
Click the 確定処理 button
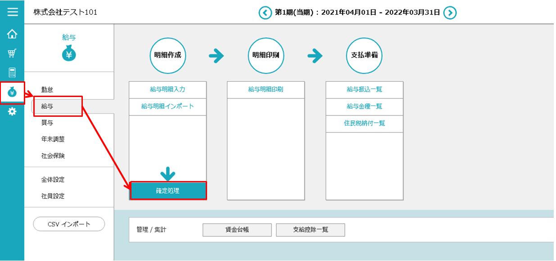168,191
